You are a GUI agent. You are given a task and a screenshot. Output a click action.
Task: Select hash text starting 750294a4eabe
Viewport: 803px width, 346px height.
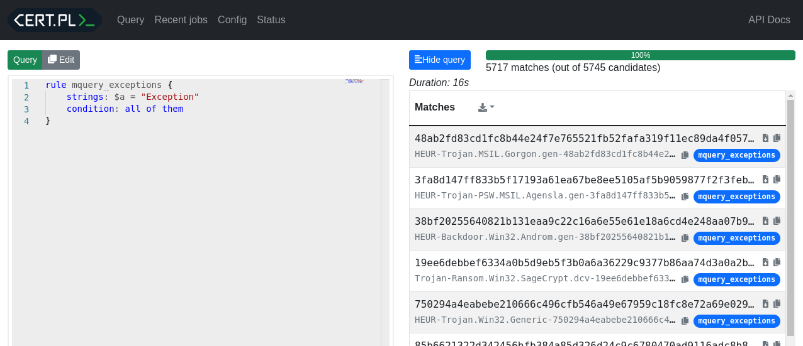(585, 304)
